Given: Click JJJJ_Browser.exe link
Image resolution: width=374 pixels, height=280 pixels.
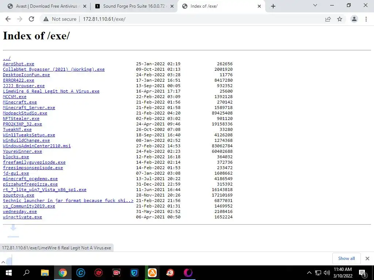Looking at the screenshot, I should 24,86.
